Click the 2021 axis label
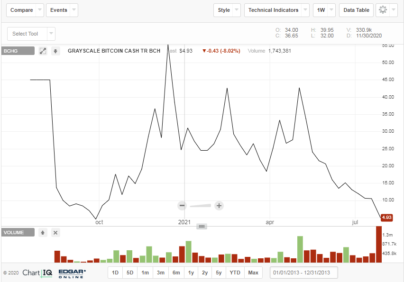 (184, 222)
